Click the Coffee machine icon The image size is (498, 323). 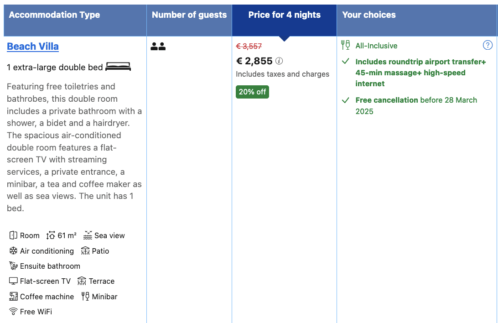point(13,297)
